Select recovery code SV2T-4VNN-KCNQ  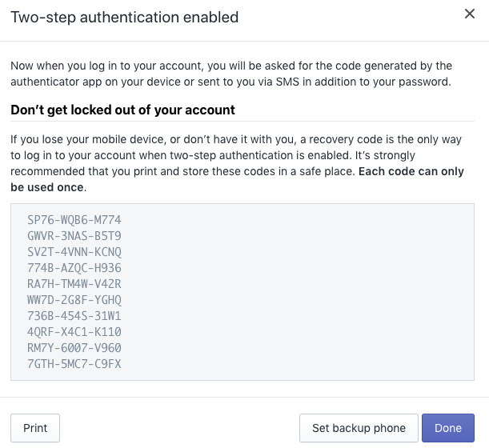point(74,252)
